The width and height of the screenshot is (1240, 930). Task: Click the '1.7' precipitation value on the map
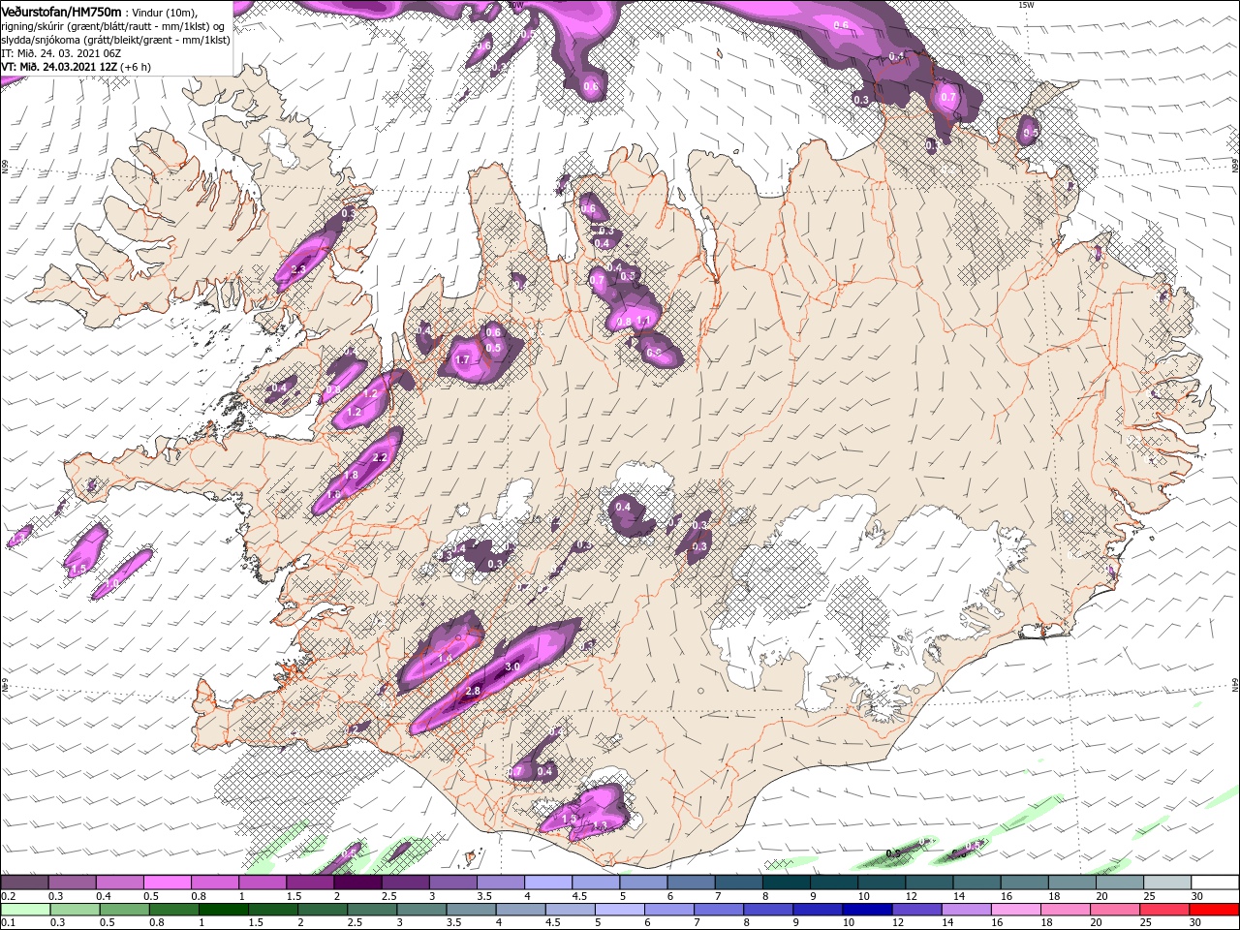pyautogui.click(x=462, y=360)
